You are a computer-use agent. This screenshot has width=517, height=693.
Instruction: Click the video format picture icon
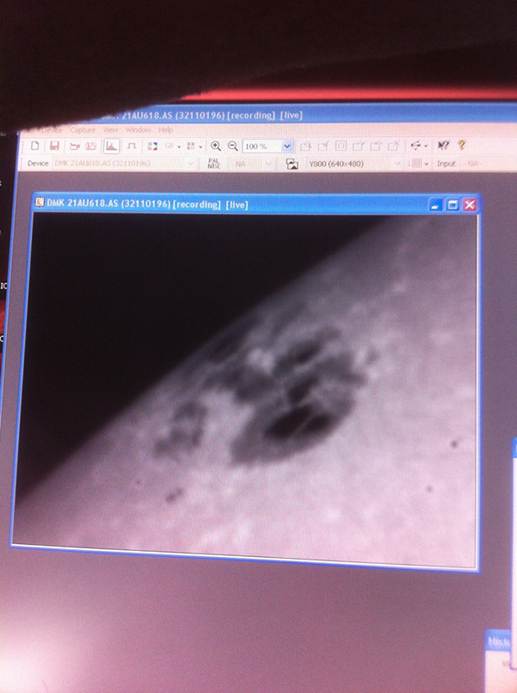tap(292, 164)
